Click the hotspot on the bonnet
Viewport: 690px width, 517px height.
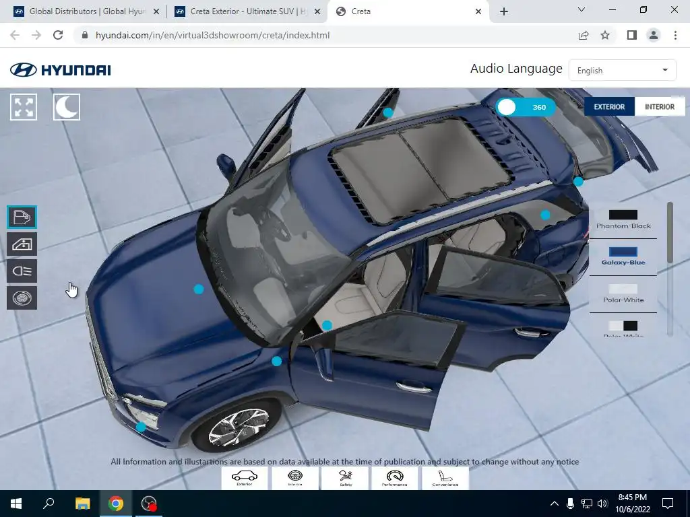point(199,289)
